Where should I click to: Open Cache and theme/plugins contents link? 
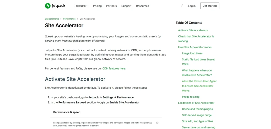[197, 109]
